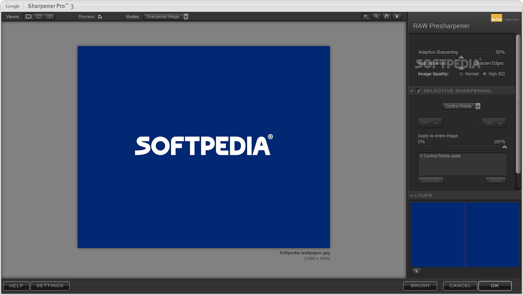Click the 'Apply to entire image:' label
This screenshot has height=295, width=523.
pos(438,136)
